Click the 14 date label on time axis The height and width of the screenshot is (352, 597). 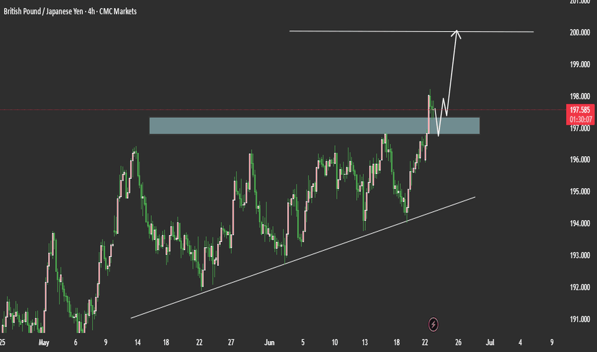[138, 342]
